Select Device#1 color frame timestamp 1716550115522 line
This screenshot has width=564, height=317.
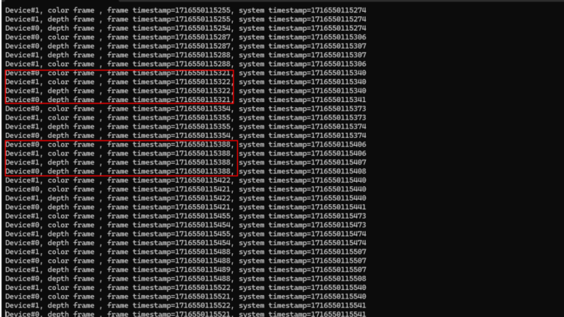(x=186, y=288)
